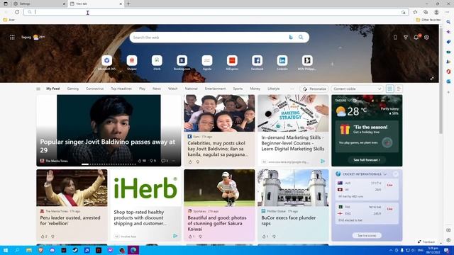Open the mobile phone icon on page header
Image resolution: width=454 pixels, height=255 pixels.
395,38
